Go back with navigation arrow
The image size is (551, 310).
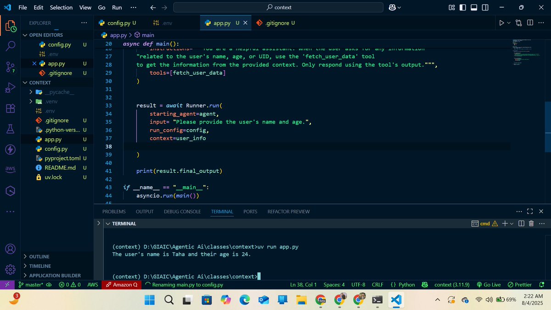coord(153,7)
